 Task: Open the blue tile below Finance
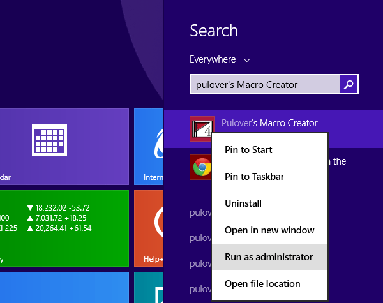[64, 288]
